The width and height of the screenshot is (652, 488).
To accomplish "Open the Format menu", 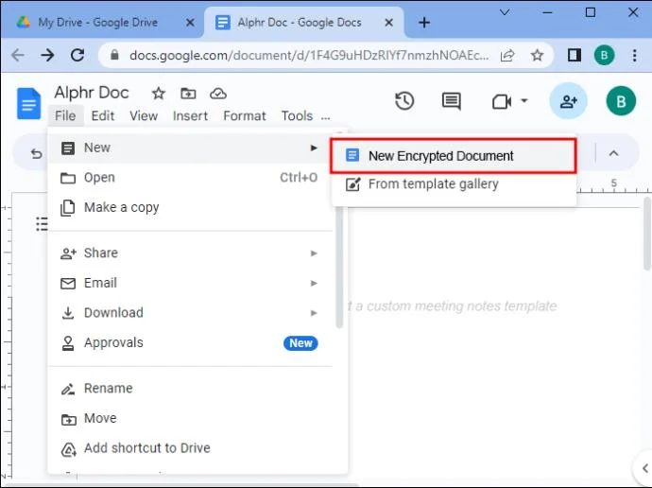I will pyautogui.click(x=245, y=115).
